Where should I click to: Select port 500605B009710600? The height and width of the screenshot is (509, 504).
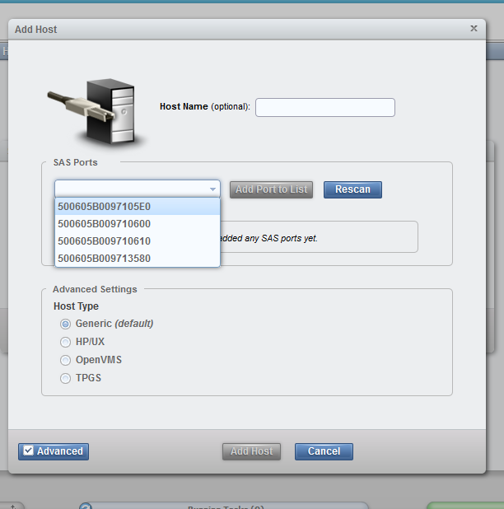138,224
